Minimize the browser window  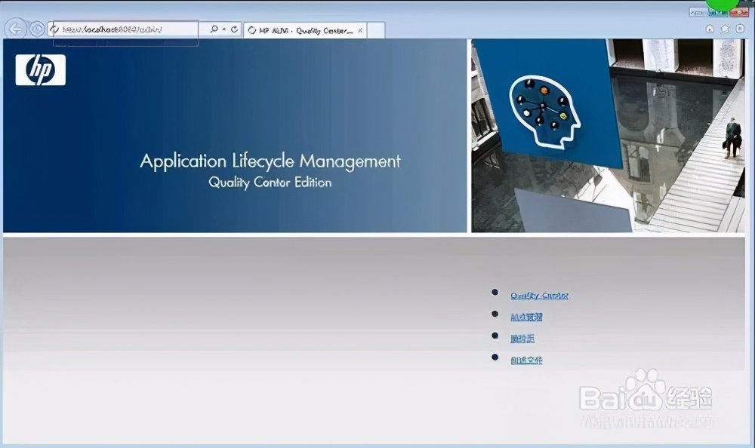click(x=698, y=13)
